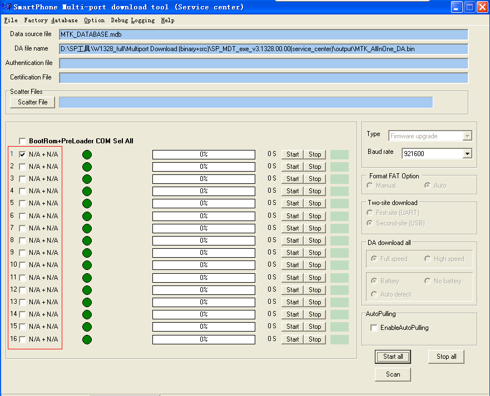Image resolution: width=490 pixels, height=396 pixels.
Task: Click the Certification File field
Action: (264, 78)
